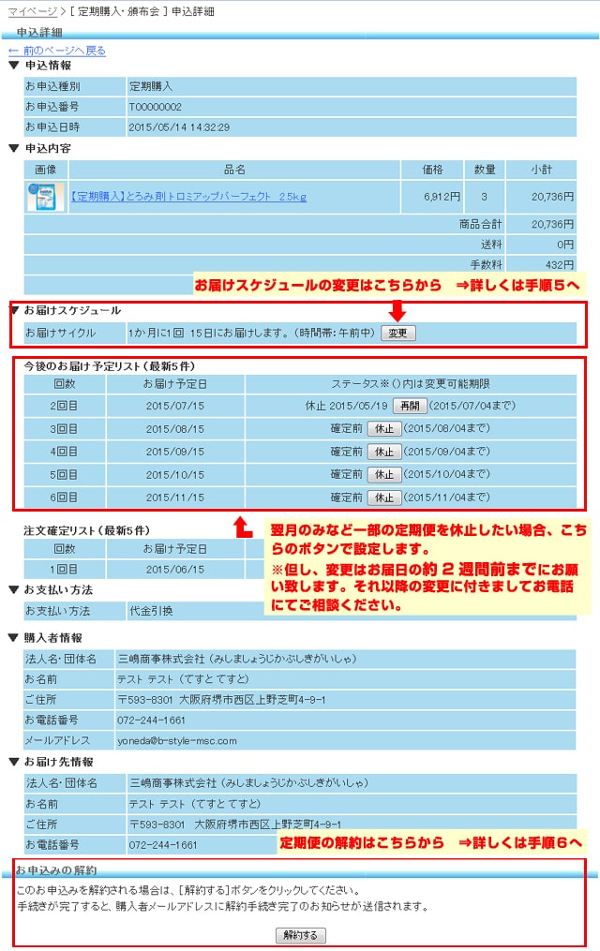Select delivery date 2015/07/15

[x=175, y=406]
